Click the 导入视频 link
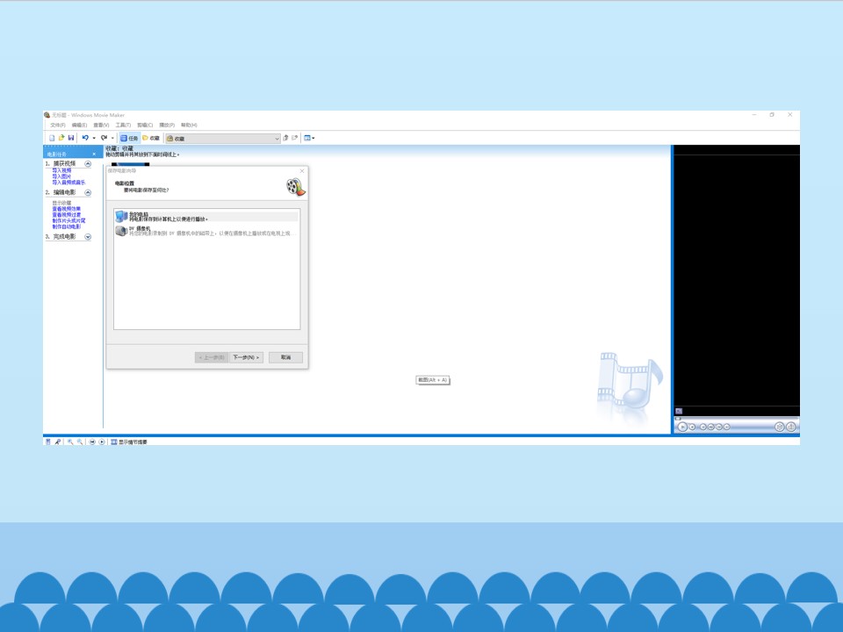The image size is (843, 632). (x=61, y=170)
